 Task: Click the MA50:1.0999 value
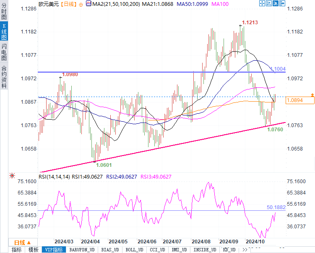pos(192,4)
